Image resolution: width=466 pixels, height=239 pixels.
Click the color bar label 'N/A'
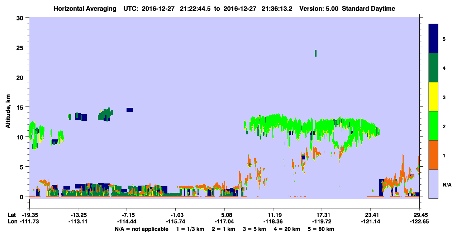pos(447,185)
